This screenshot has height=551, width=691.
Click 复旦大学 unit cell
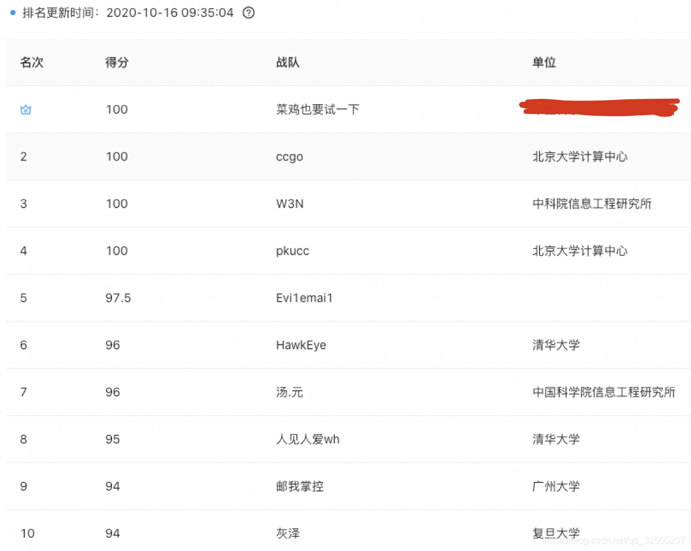coord(556,534)
